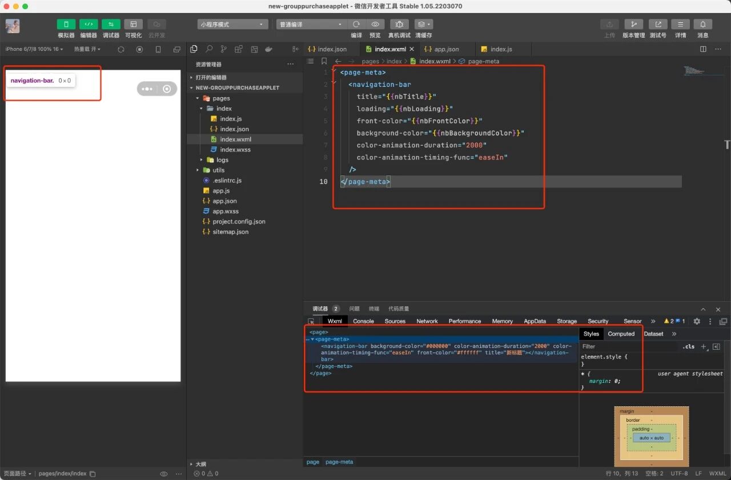Image resolution: width=731 pixels, height=480 pixels.
Task: Switch to the Console tab in the debugger
Action: 363,321
